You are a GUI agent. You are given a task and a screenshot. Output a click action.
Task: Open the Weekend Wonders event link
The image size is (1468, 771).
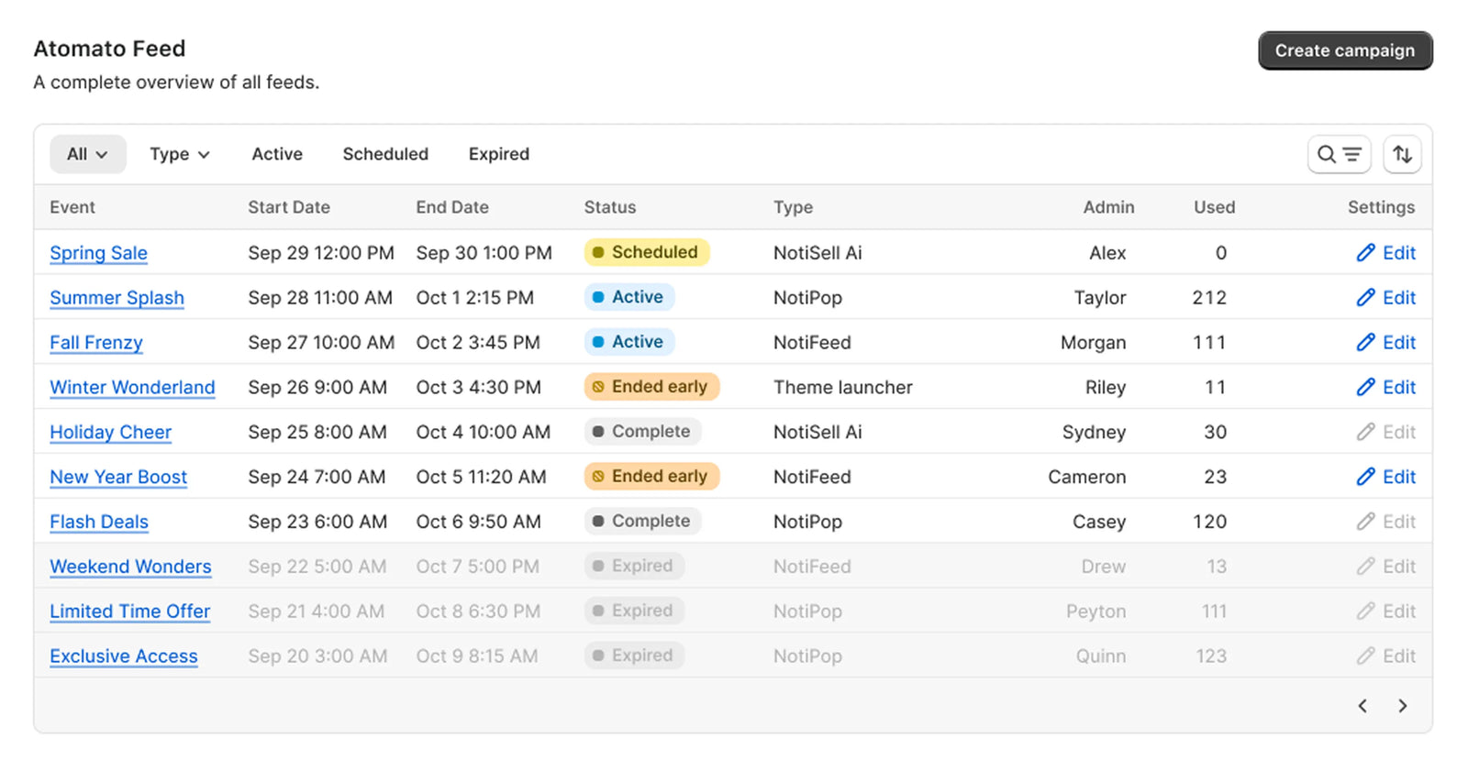coord(130,567)
